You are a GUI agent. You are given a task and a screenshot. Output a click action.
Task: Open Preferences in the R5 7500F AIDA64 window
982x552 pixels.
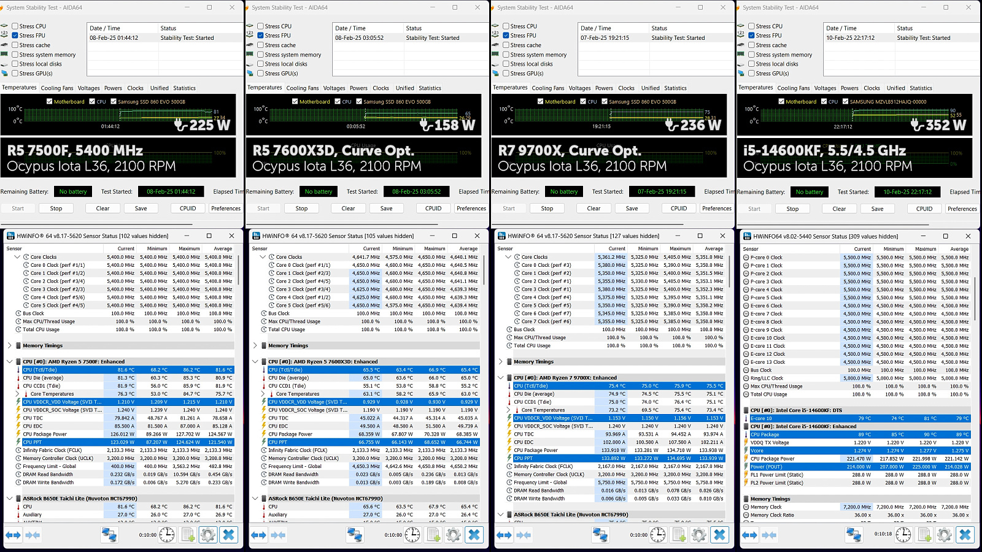pos(226,209)
